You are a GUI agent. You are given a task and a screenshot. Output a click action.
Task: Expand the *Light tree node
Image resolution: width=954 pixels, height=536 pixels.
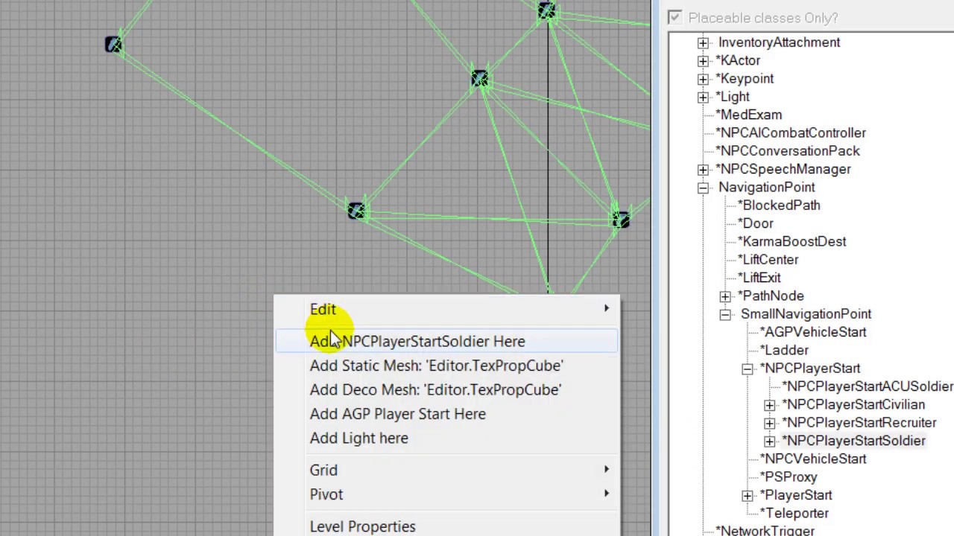tap(703, 97)
